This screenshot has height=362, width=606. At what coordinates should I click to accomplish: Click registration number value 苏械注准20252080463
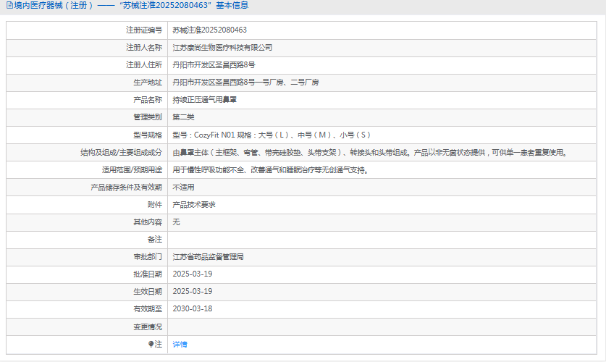pos(209,30)
